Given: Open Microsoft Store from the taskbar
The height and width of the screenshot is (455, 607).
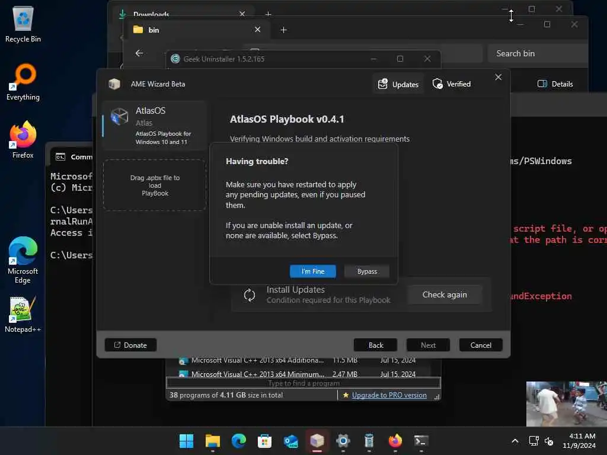Looking at the screenshot, I should (264, 441).
